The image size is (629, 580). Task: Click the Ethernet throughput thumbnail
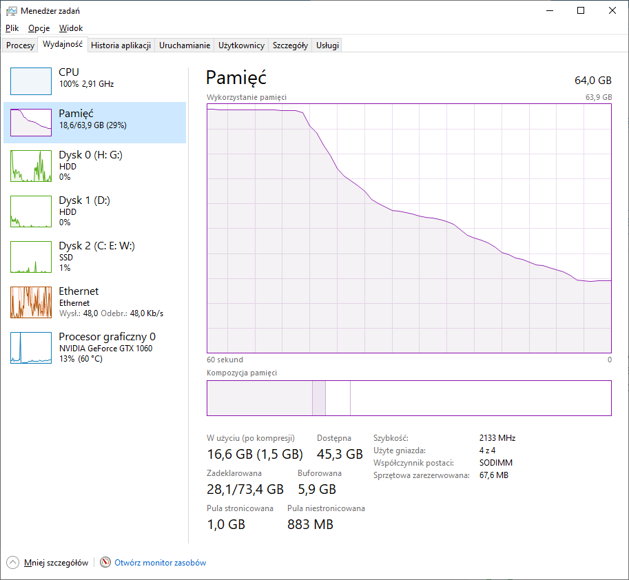tap(31, 302)
